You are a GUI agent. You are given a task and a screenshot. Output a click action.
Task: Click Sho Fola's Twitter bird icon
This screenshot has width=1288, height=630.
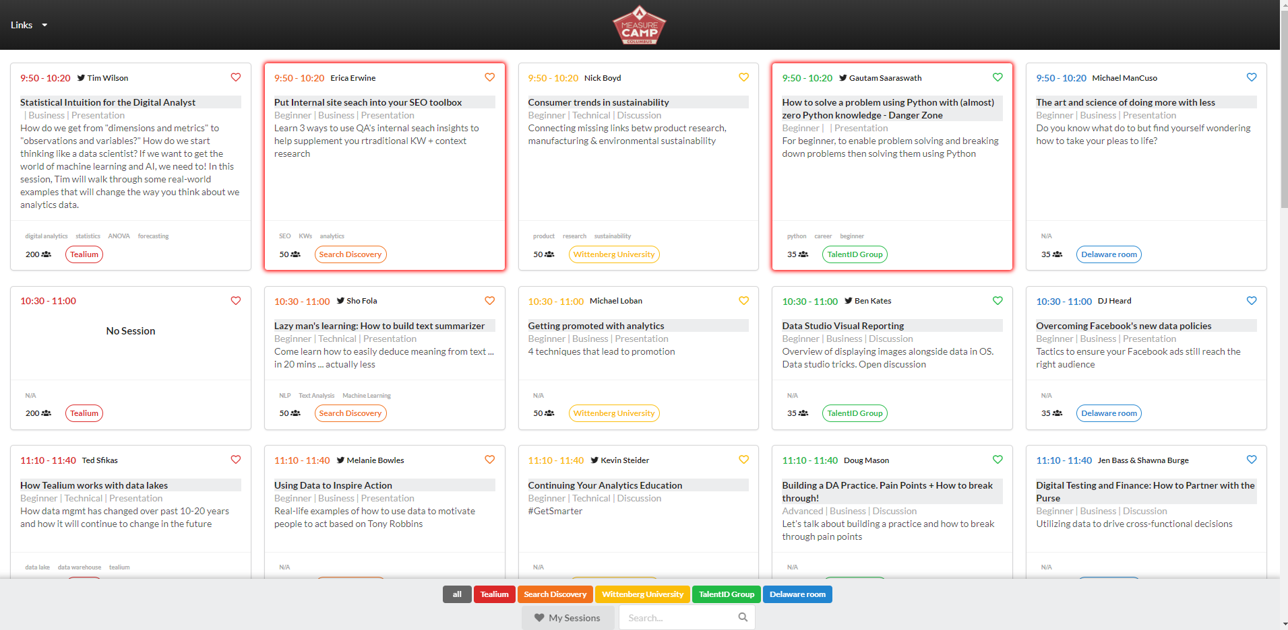pyautogui.click(x=340, y=301)
